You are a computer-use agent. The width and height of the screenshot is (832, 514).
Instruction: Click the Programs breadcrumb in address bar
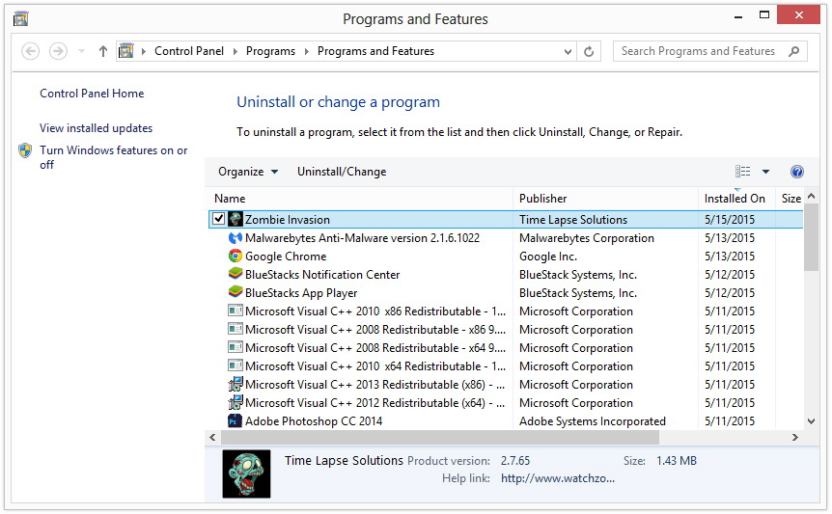(x=270, y=51)
